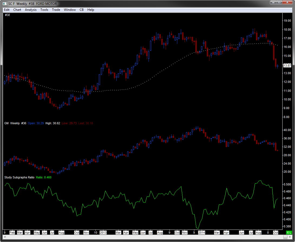Click the green 6 L indicator
Viewport: 295px width, 242px height.
pos(289,233)
